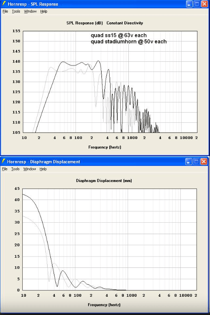Open Tools menu in SPL Response window

[16, 11]
